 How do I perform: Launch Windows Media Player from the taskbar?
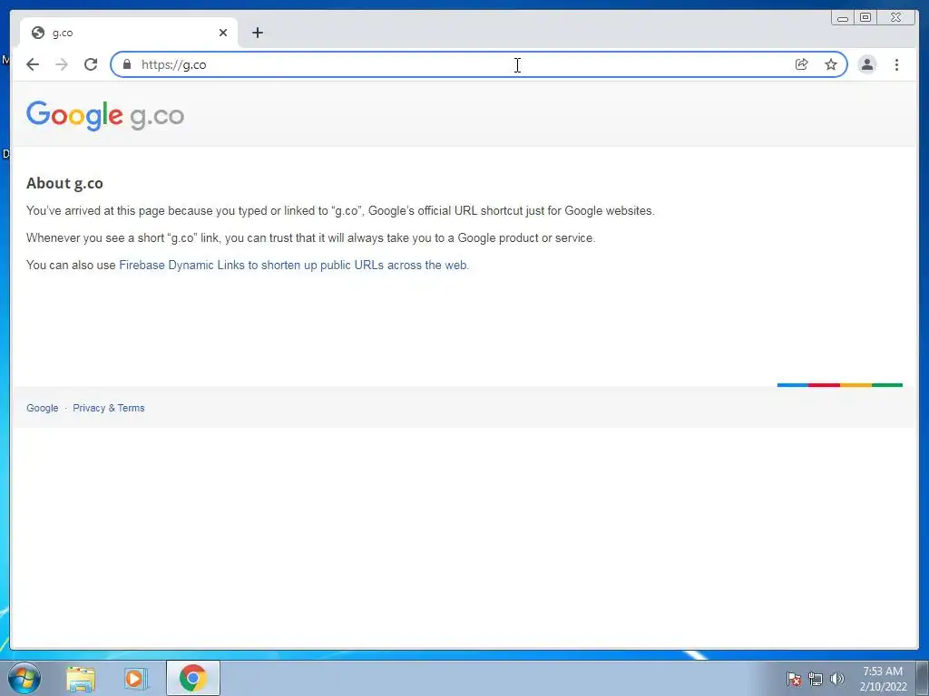(135, 678)
